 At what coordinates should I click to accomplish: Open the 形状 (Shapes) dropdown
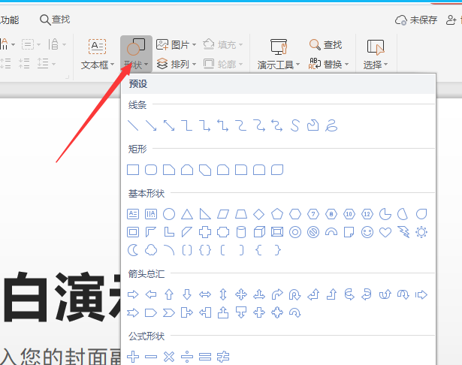(136, 65)
